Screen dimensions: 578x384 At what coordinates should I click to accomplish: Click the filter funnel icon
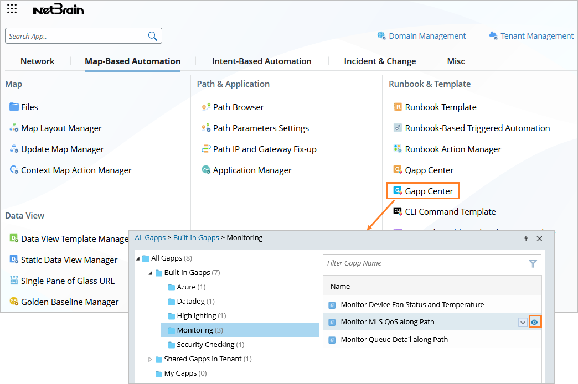click(x=533, y=263)
